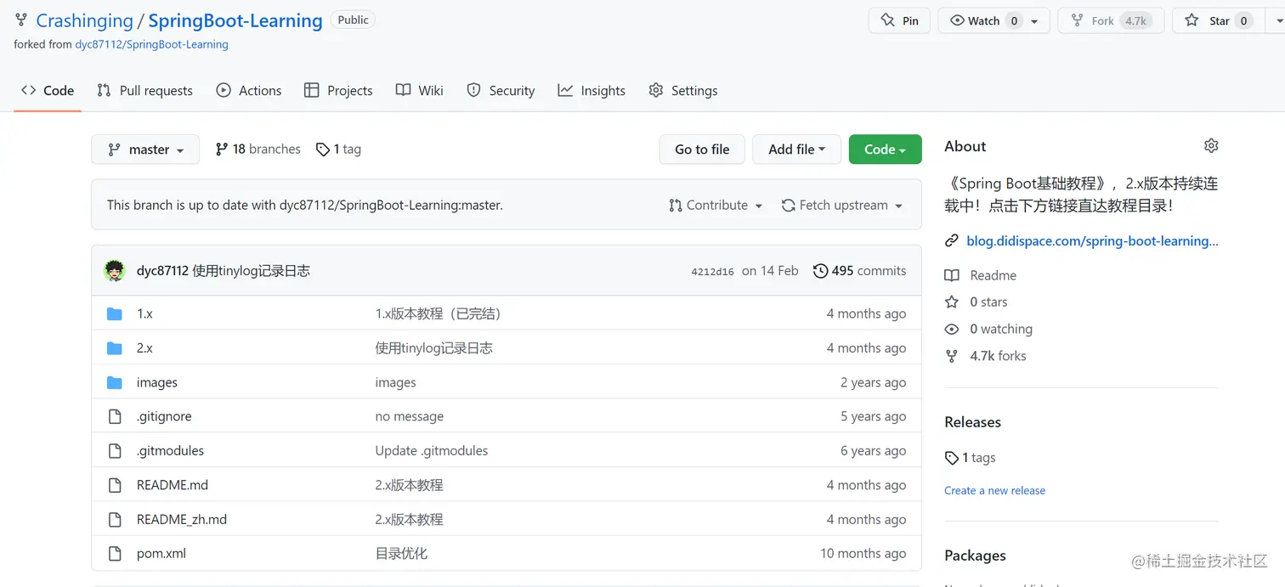Click the Packages heading link
Image resolution: width=1285 pixels, height=587 pixels.
(x=975, y=556)
